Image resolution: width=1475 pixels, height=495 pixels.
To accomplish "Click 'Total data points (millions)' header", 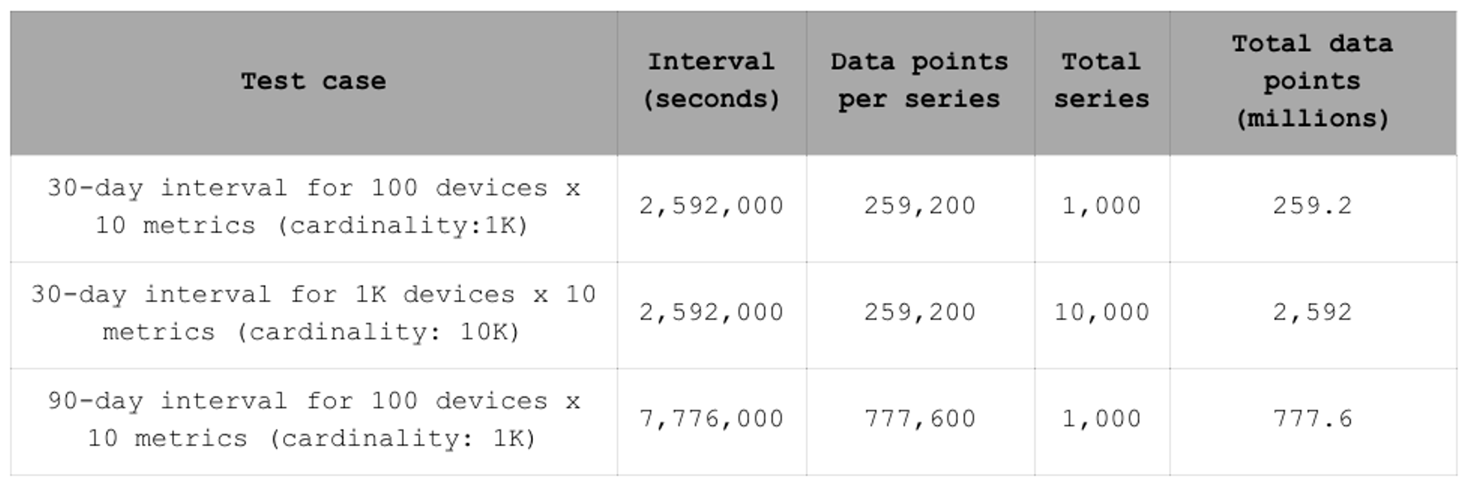I will [x=1312, y=82].
